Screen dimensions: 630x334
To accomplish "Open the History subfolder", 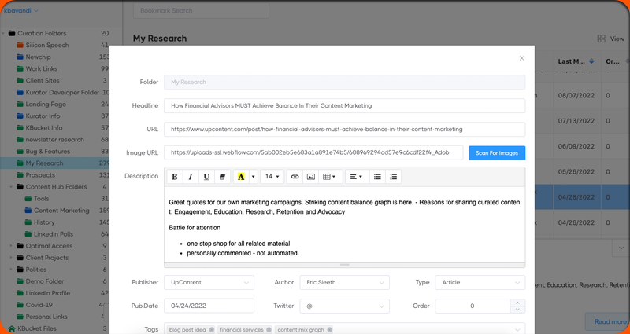I will pyautogui.click(x=44, y=222).
